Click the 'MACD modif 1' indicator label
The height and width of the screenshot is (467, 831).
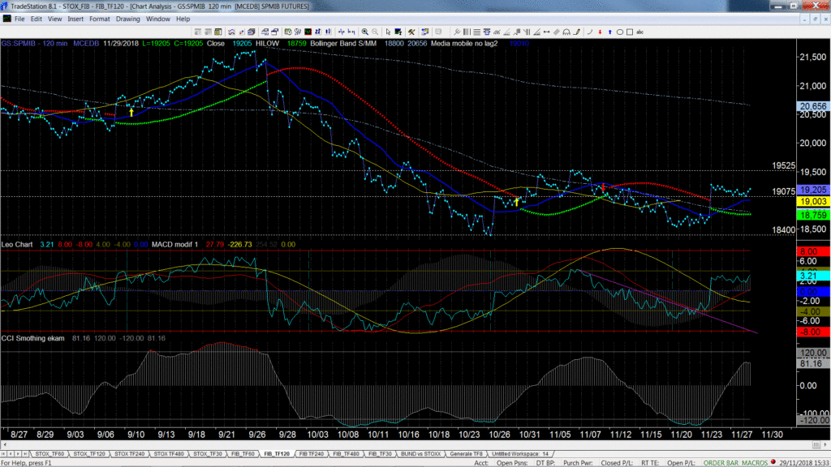pos(175,245)
